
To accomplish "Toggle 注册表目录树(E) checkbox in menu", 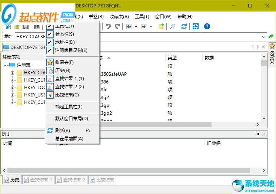I will click(x=71, y=50).
